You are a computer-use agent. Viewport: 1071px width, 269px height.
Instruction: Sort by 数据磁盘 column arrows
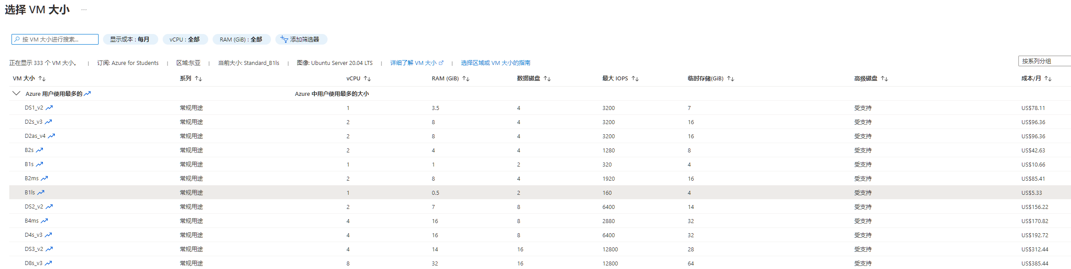pos(547,79)
